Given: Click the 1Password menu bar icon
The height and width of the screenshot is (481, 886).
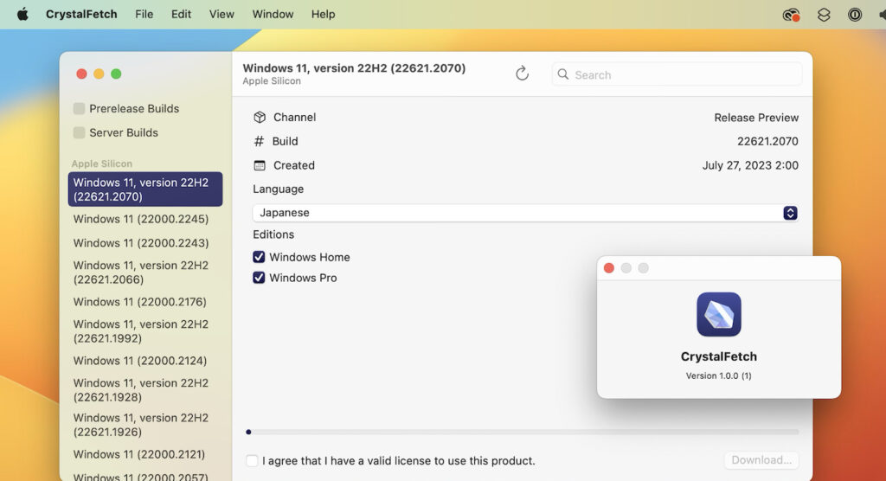Looking at the screenshot, I should tap(855, 15).
